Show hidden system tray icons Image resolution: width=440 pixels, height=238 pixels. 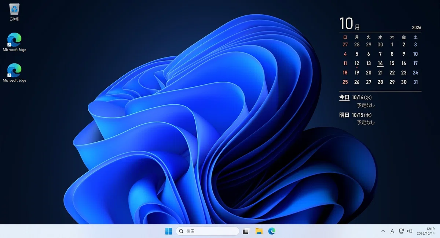[x=383, y=231]
